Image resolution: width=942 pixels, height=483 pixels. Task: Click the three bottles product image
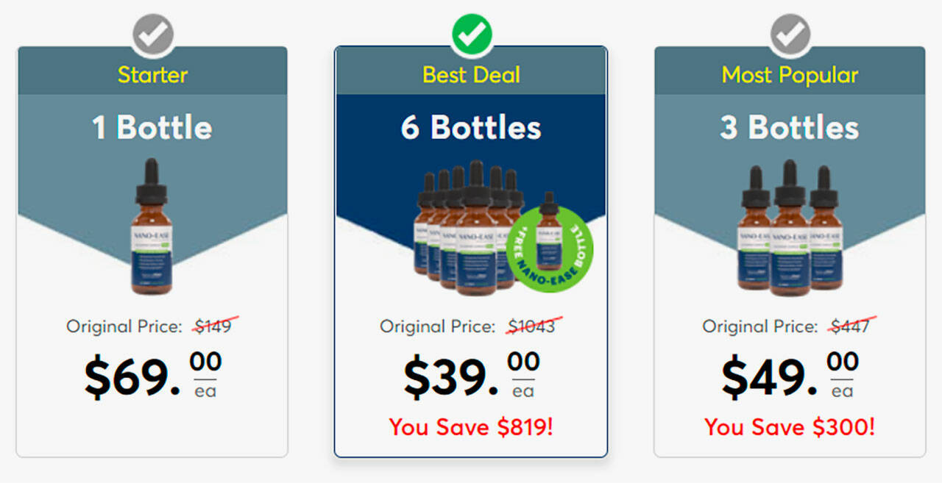point(790,228)
